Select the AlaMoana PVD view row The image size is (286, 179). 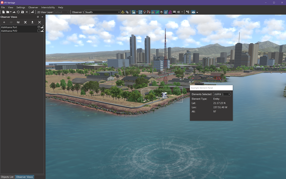(22, 31)
